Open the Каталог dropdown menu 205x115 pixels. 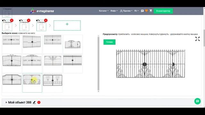(103, 11)
